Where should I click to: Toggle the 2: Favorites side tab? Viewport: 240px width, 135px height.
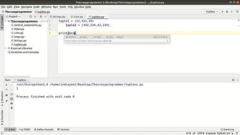tap(2, 117)
